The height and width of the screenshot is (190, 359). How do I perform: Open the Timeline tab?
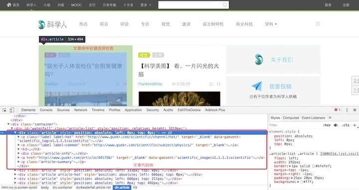[x=98, y=110]
